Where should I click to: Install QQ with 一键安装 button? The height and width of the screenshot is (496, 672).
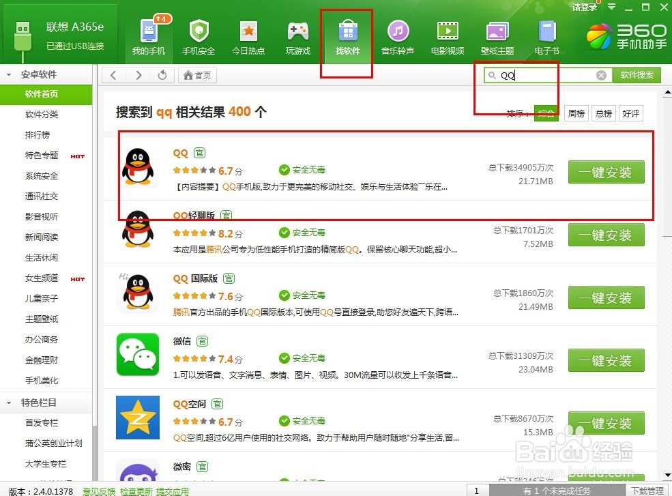tap(606, 172)
